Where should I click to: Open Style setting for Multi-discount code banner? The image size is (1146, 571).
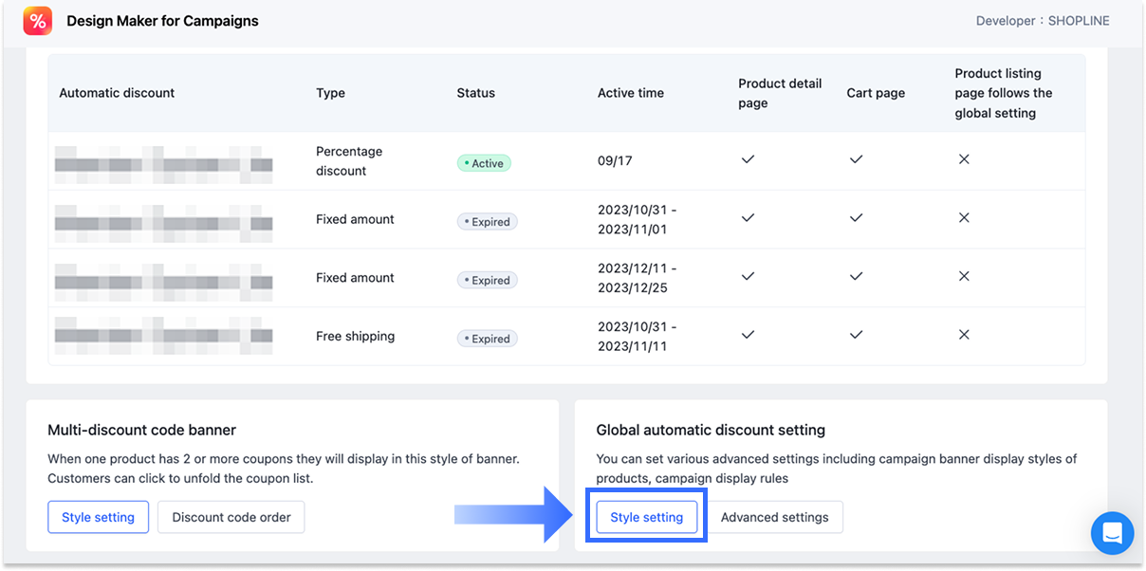click(98, 517)
